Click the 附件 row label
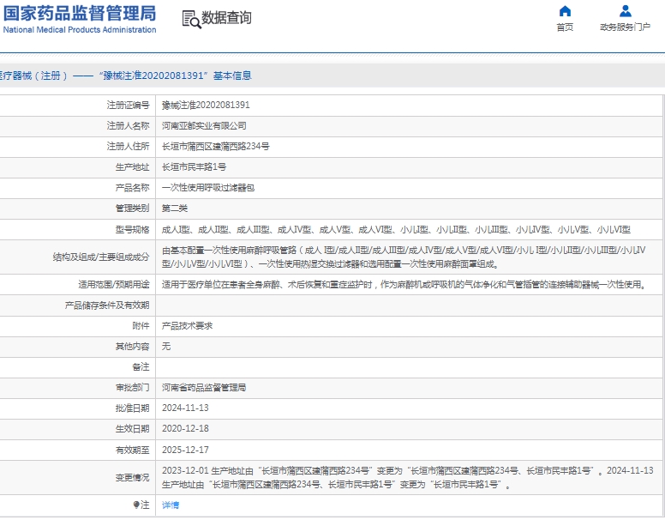Image resolution: width=665 pixels, height=520 pixels. tap(141, 326)
